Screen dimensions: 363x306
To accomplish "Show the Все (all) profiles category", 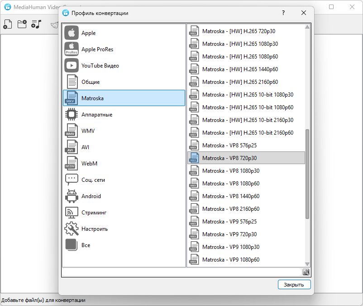I will pyautogui.click(x=124, y=245).
